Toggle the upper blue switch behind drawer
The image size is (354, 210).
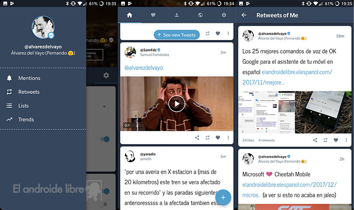pos(105,139)
